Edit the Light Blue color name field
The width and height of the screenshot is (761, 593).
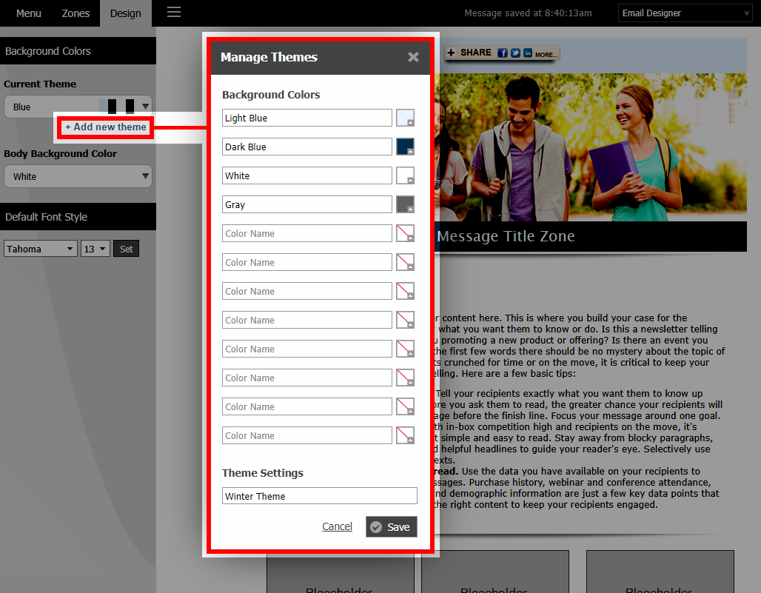[x=306, y=118]
